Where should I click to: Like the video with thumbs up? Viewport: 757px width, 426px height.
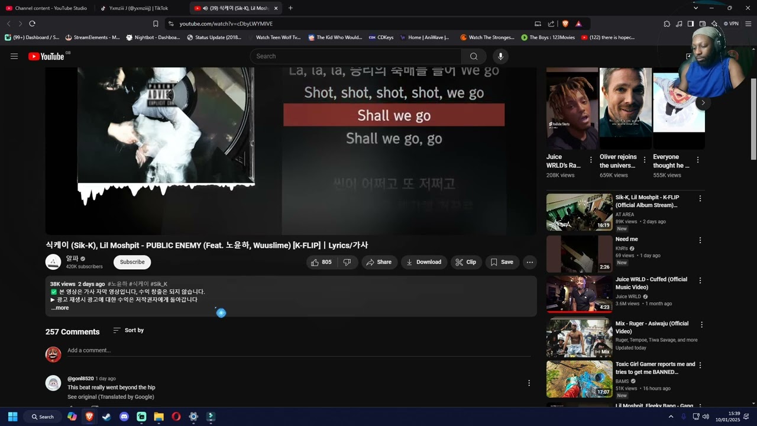pyautogui.click(x=321, y=262)
